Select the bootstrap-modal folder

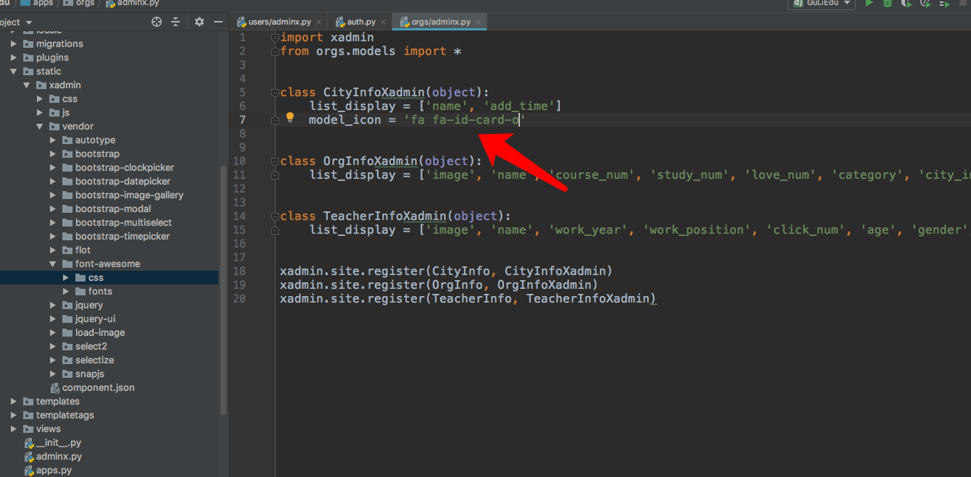(113, 209)
